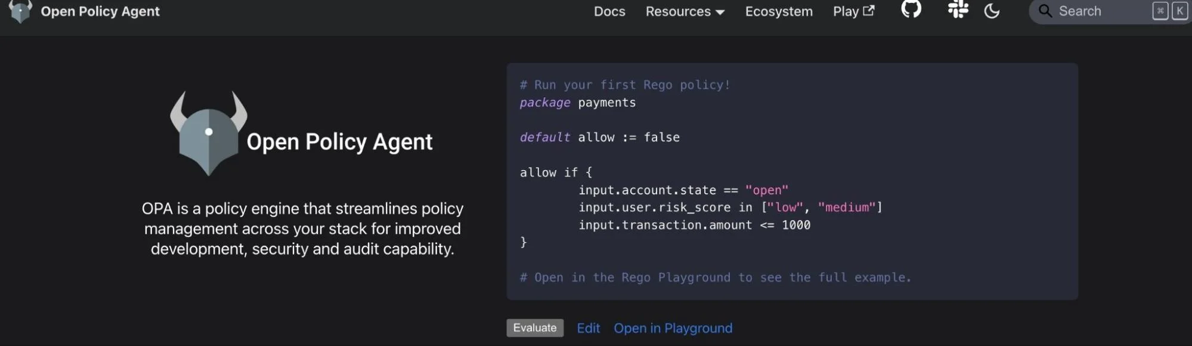Click the Edit link
This screenshot has width=1192, height=346.
point(589,328)
